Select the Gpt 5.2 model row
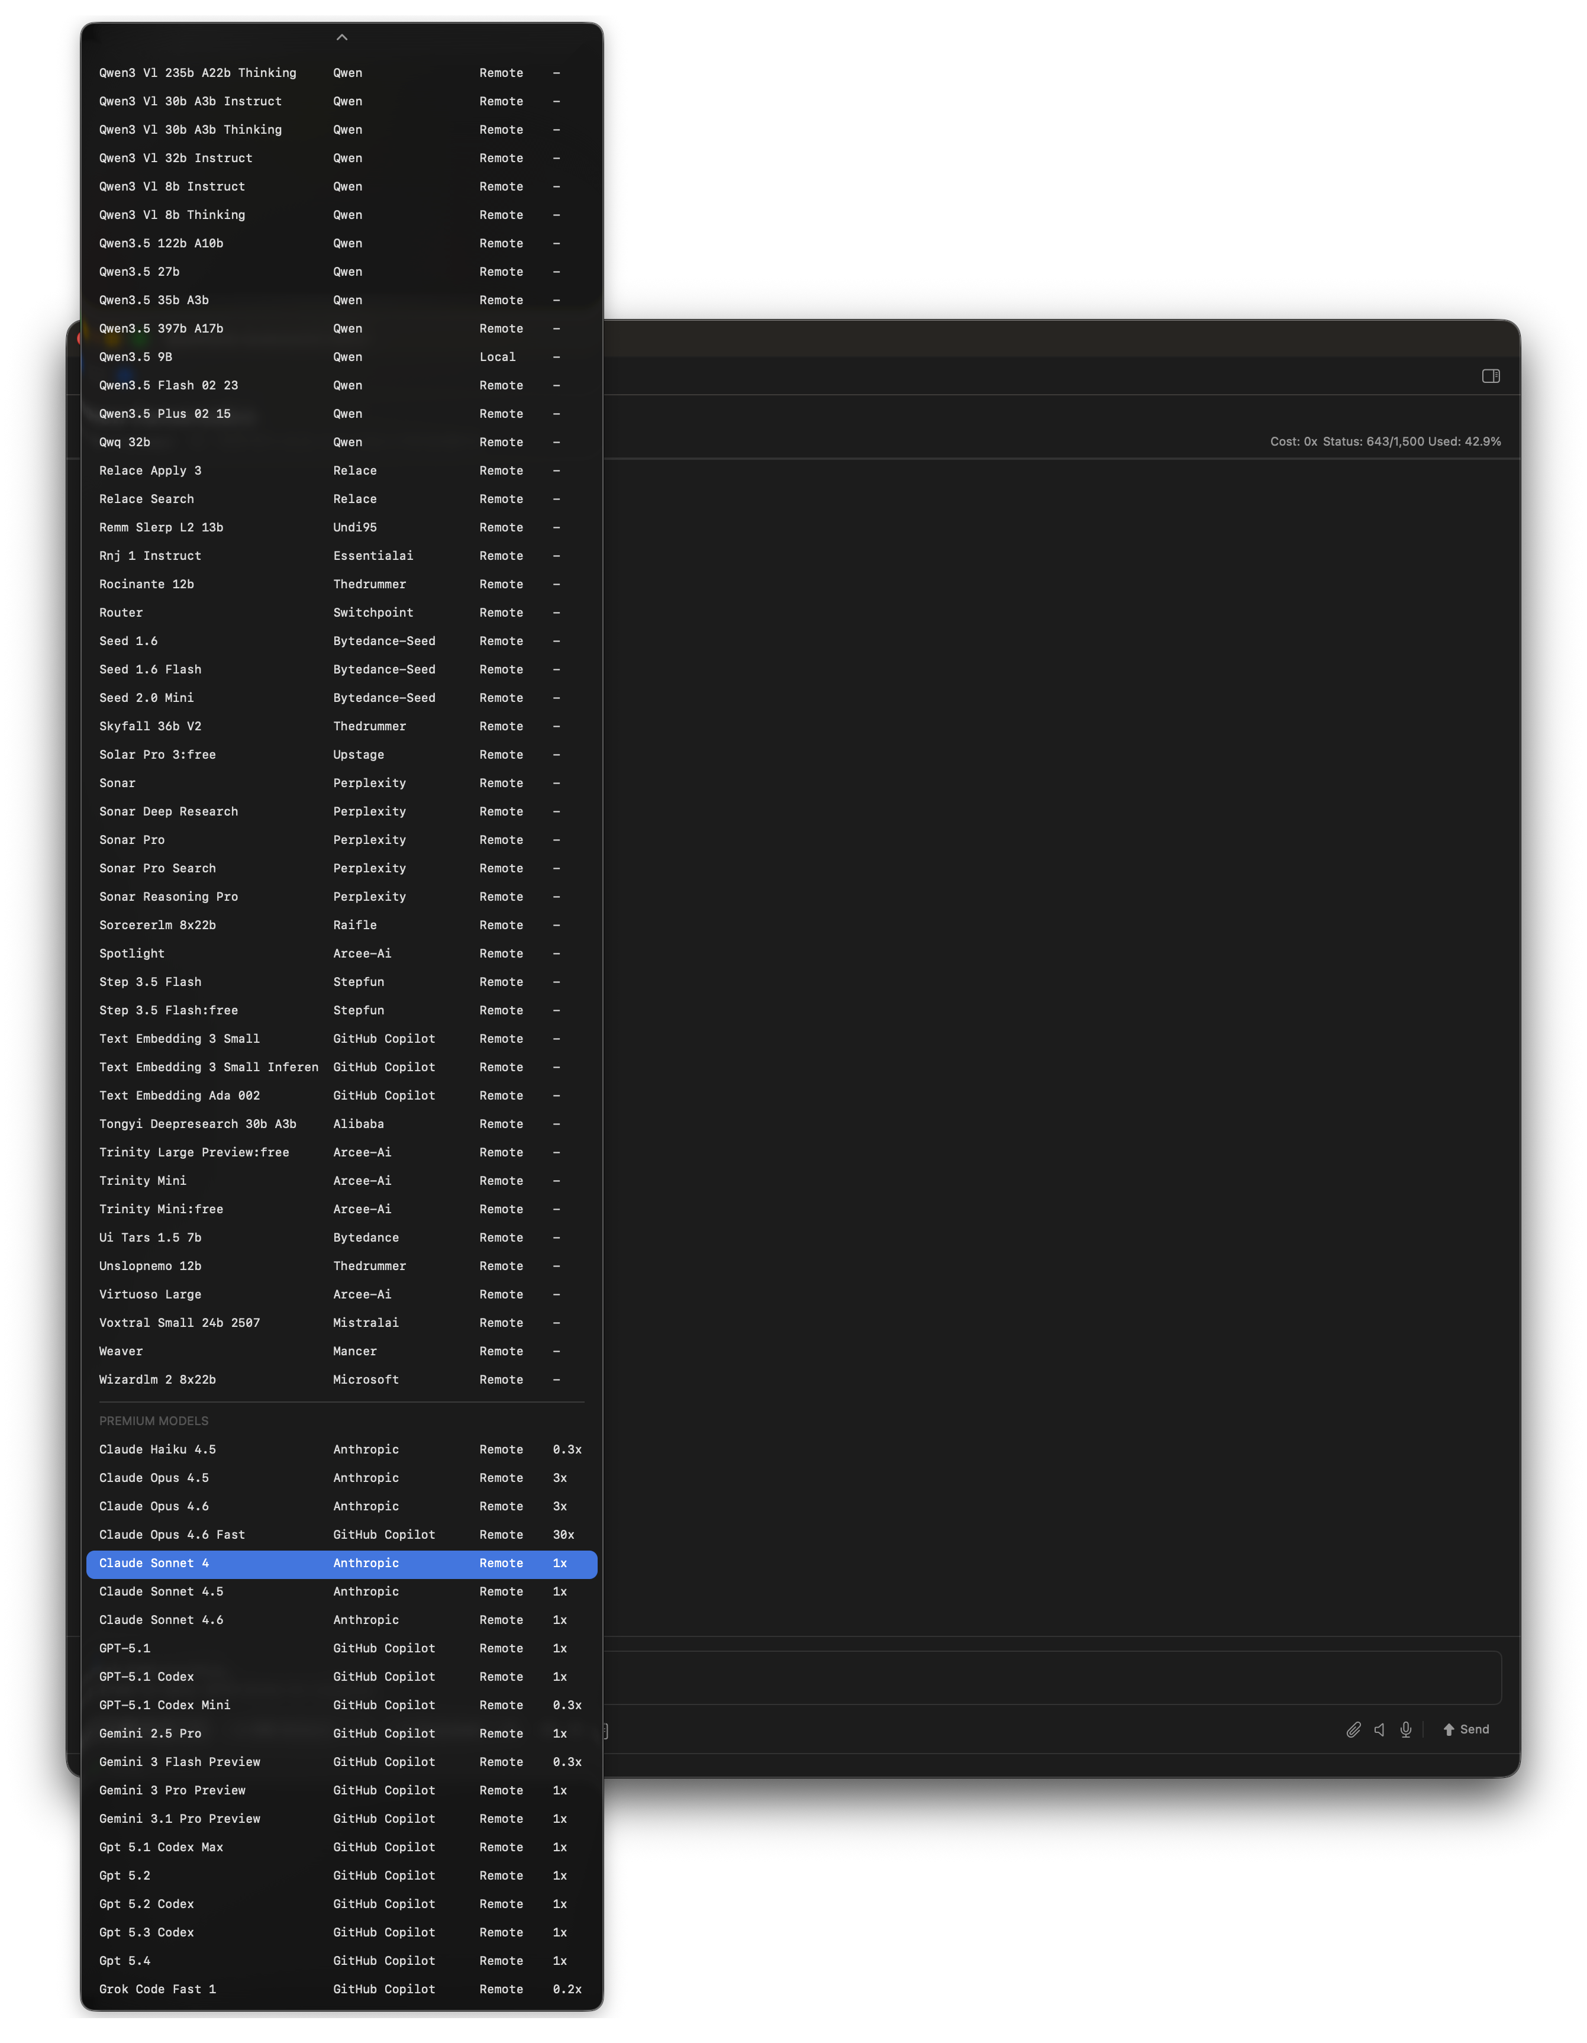1587x2043 pixels. (x=341, y=1876)
